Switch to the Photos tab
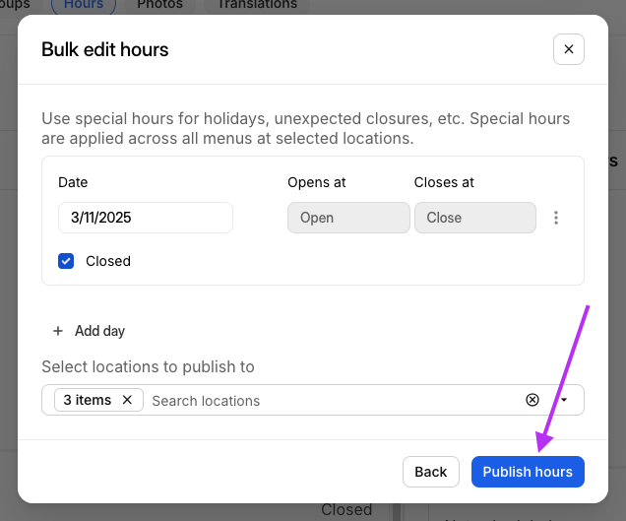This screenshot has height=521, width=626. click(x=159, y=5)
